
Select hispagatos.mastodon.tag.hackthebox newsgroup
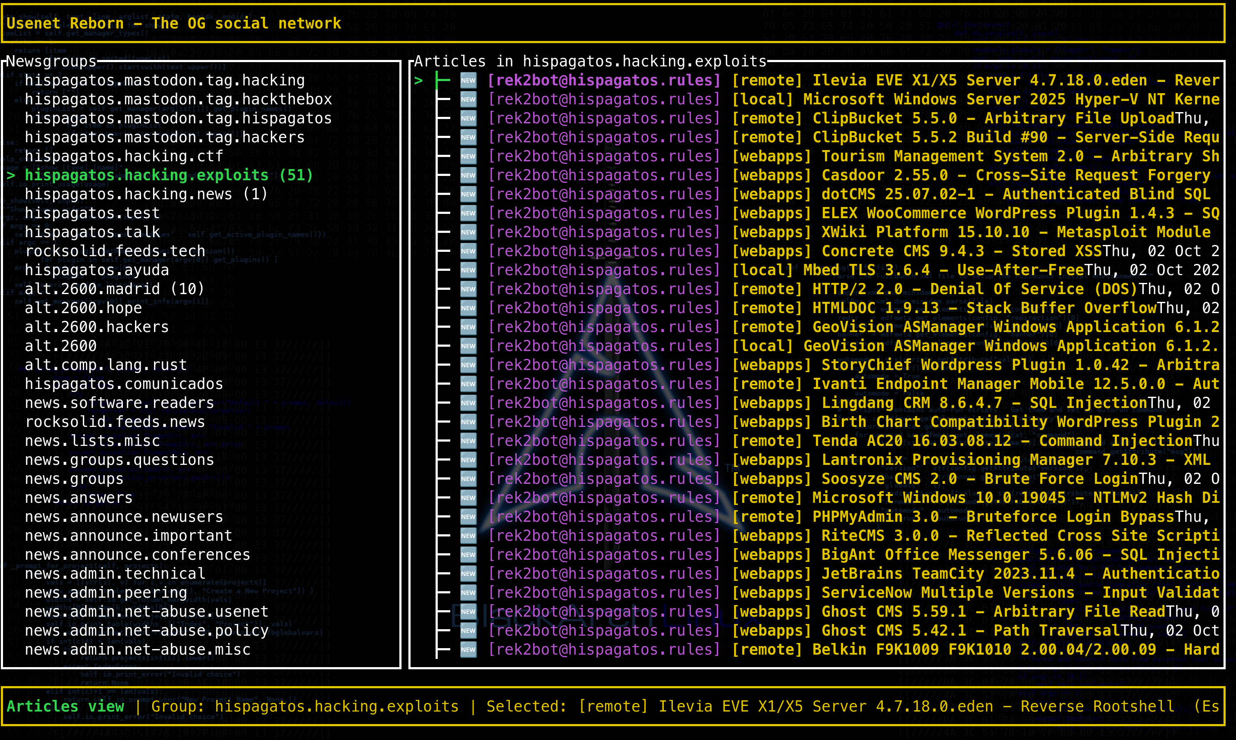[x=178, y=99]
